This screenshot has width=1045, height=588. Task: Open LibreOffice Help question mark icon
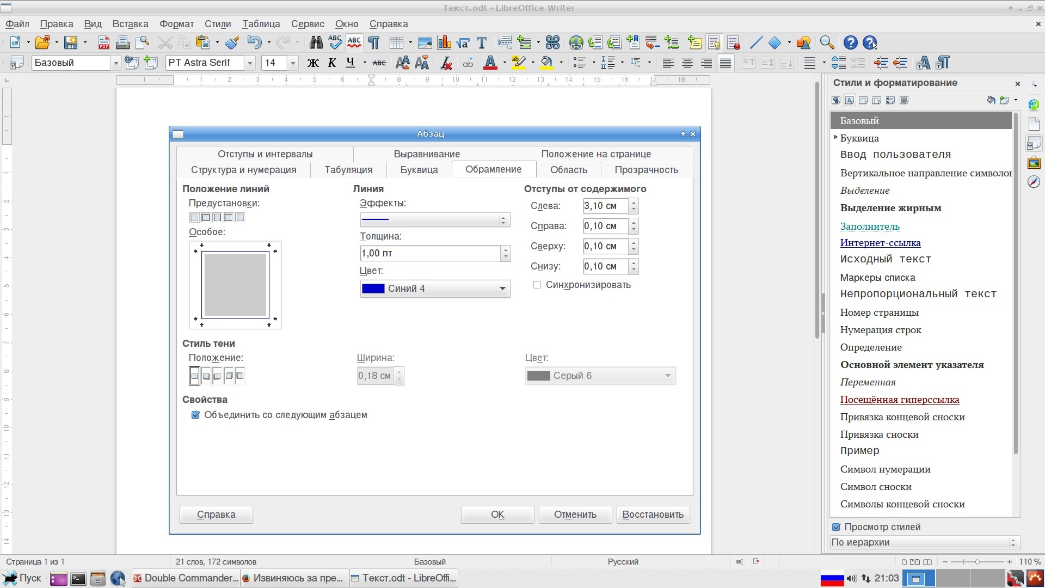coord(851,42)
